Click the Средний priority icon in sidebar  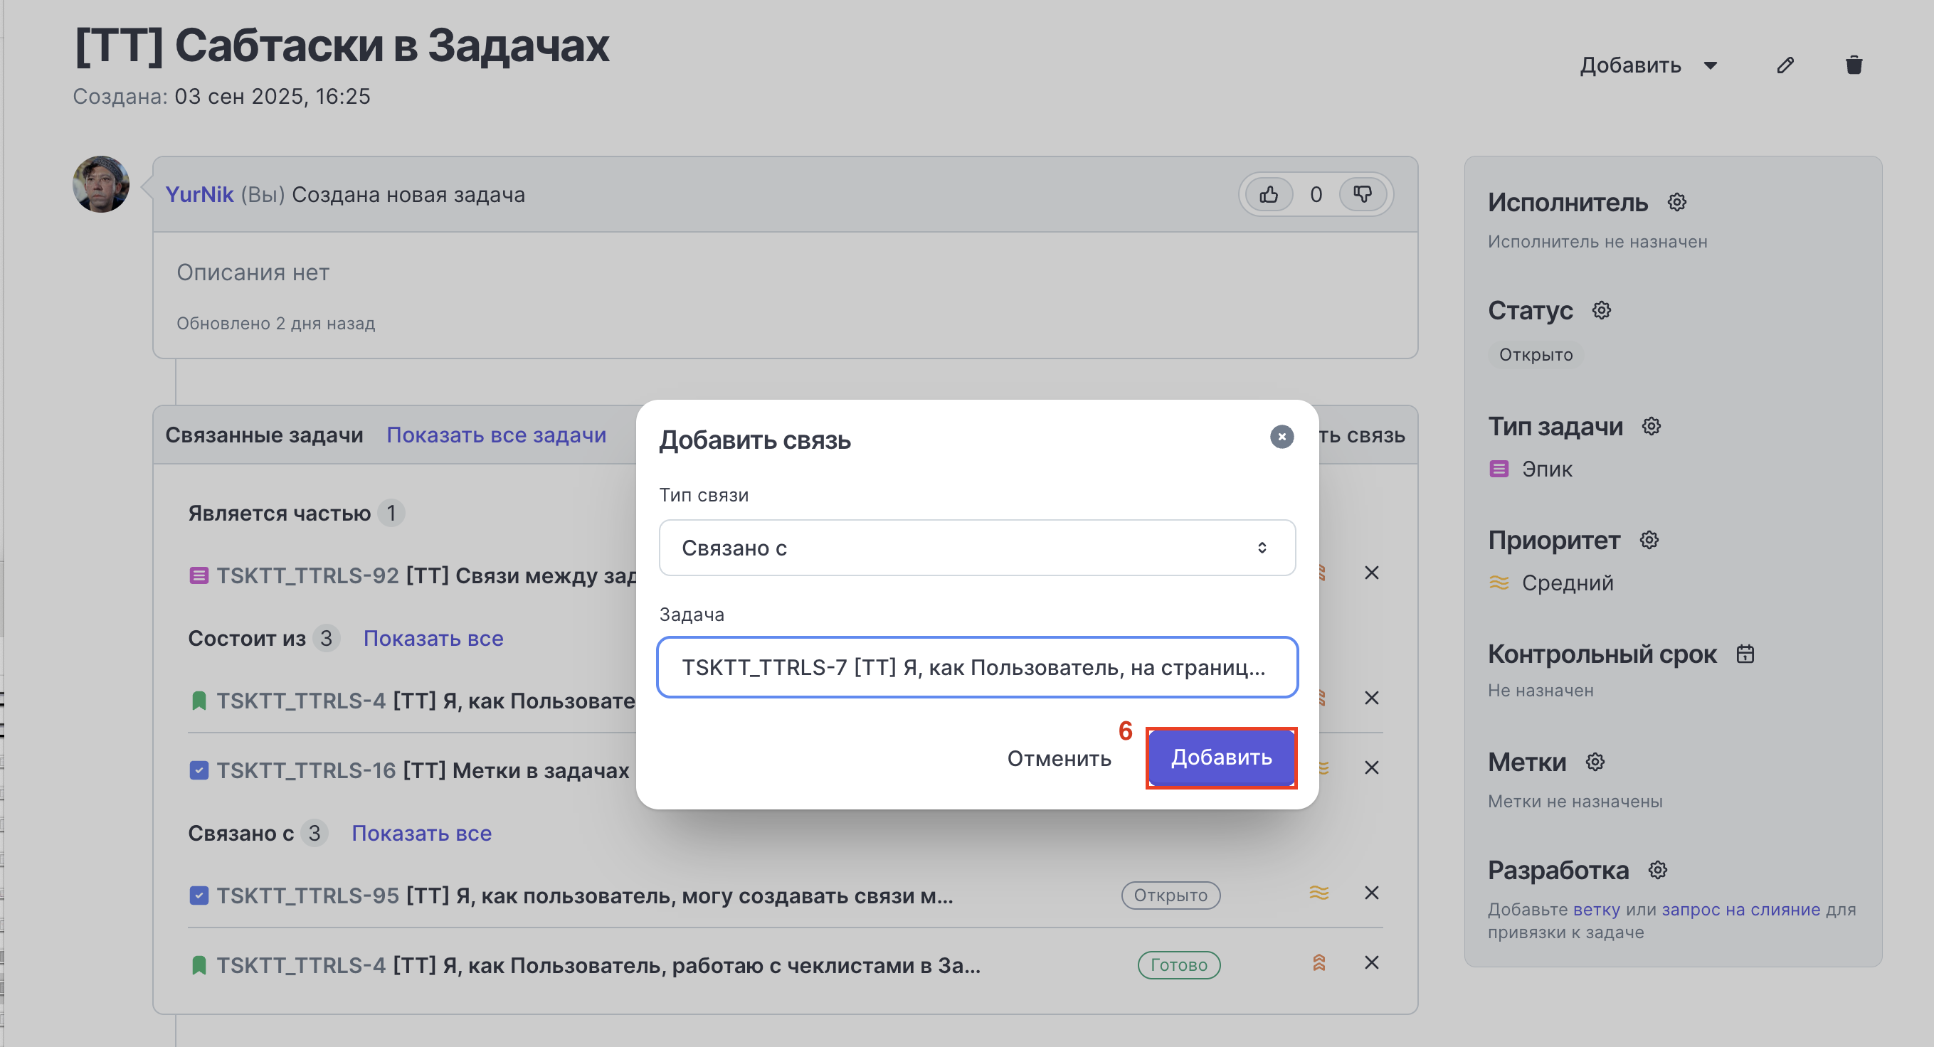[x=1499, y=583]
